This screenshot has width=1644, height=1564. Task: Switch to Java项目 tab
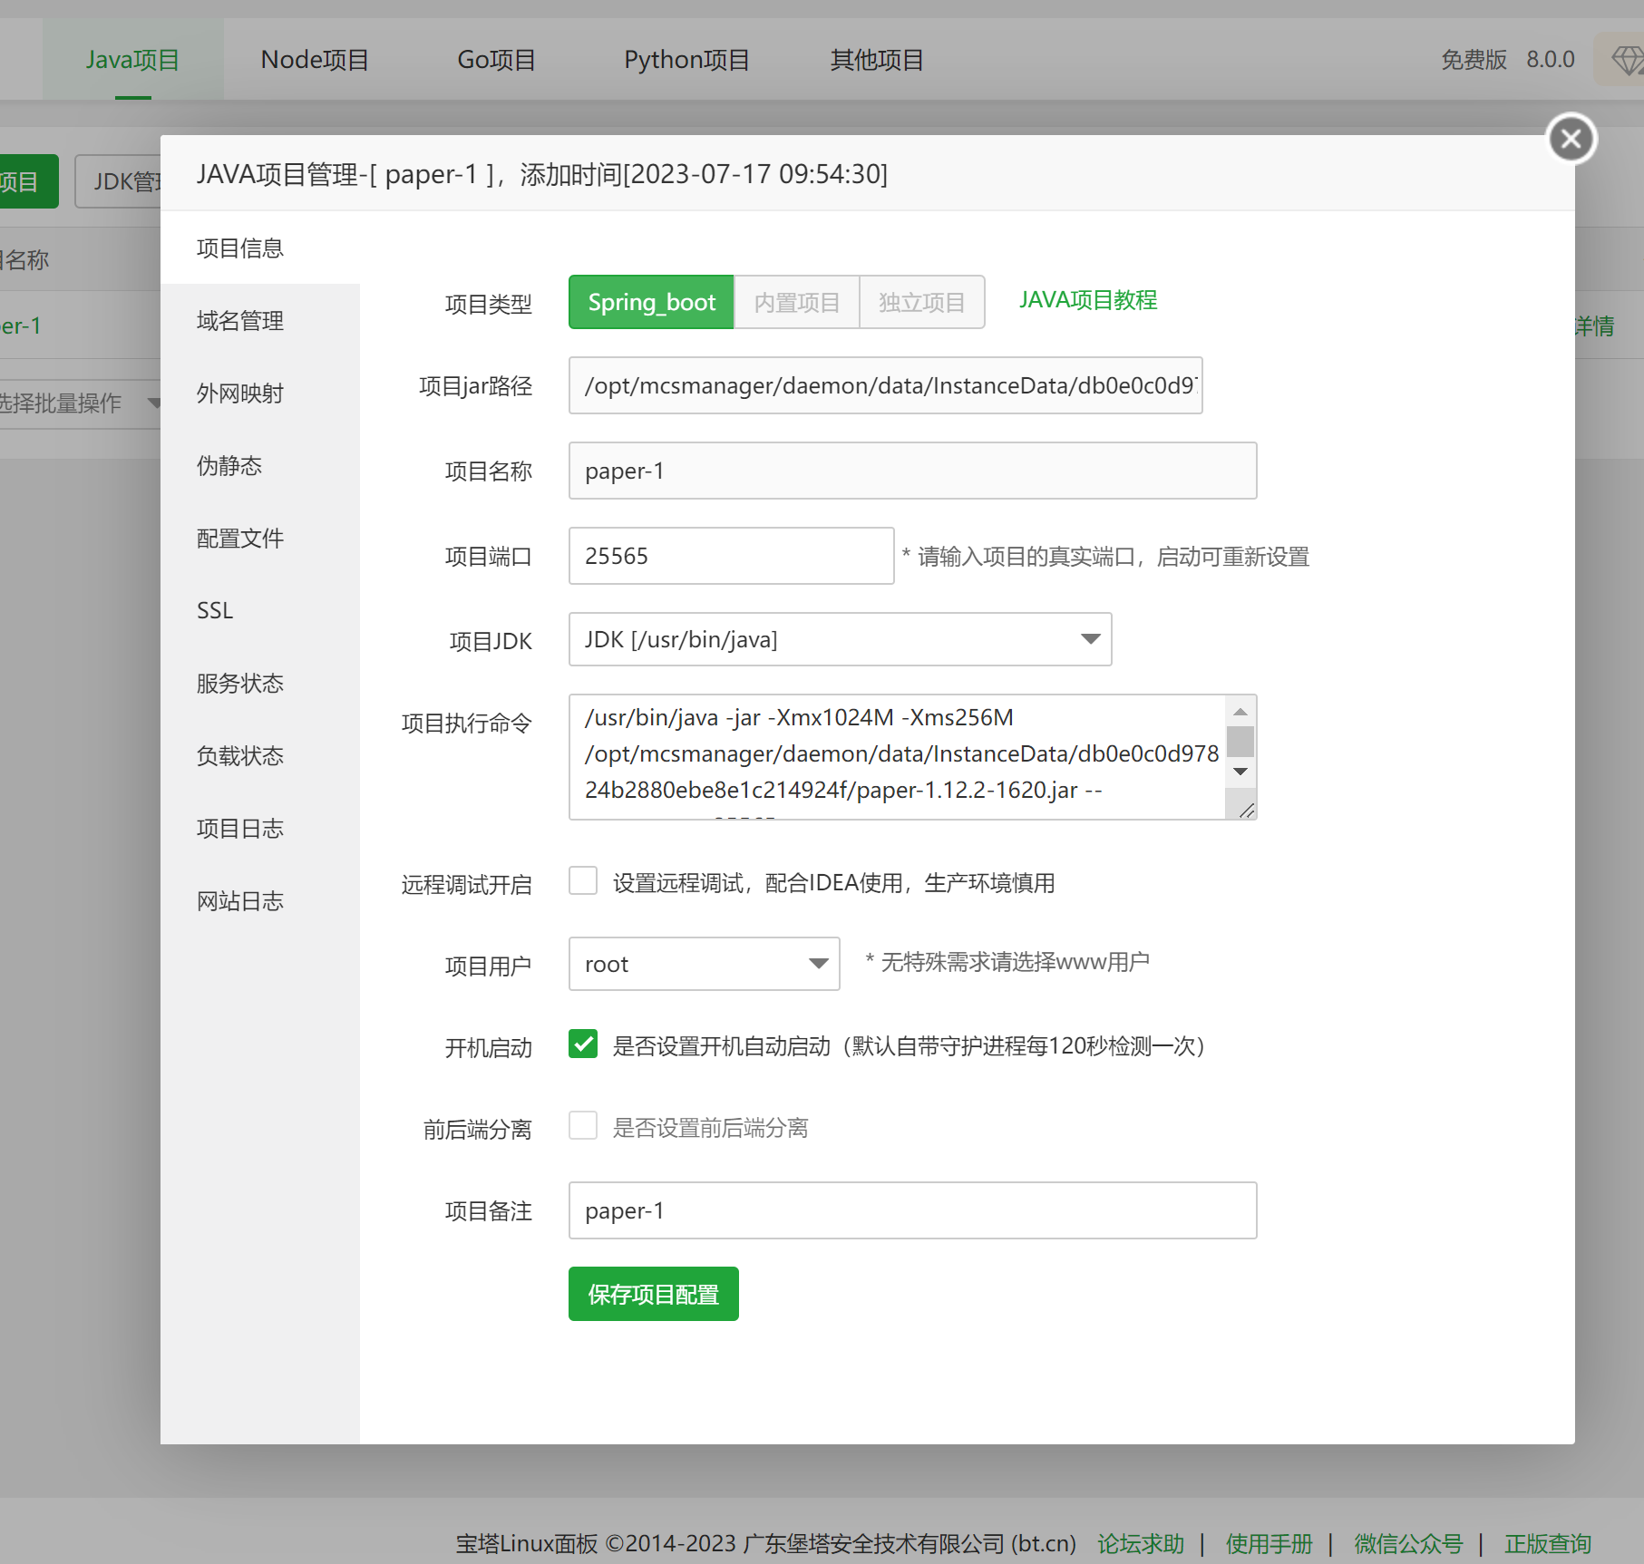tap(132, 60)
